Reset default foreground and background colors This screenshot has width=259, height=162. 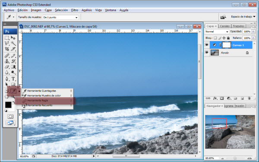pyautogui.click(x=6, y=111)
